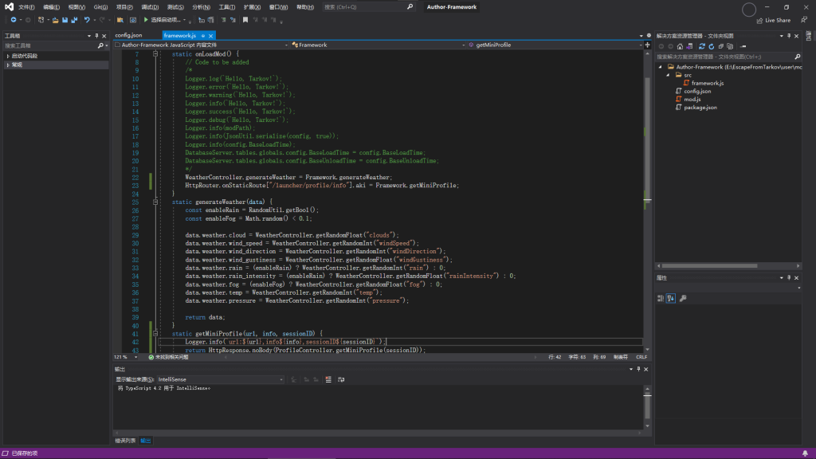Image resolution: width=816 pixels, height=459 pixels.
Task: Switch to the config.json tab
Action: pos(128,35)
